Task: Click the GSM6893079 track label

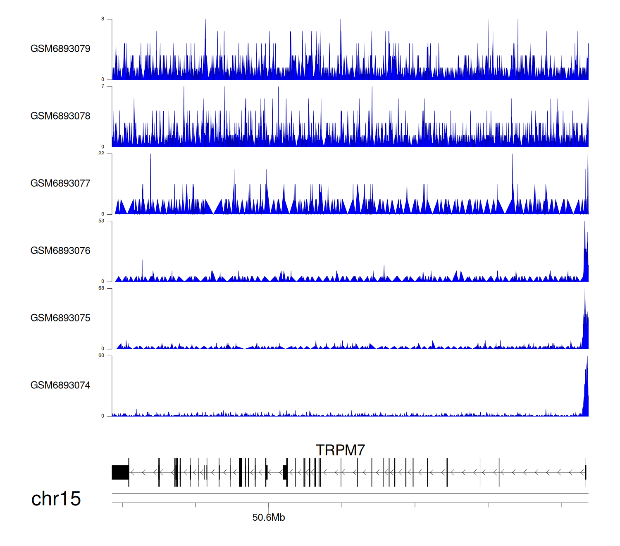Action: (60, 49)
